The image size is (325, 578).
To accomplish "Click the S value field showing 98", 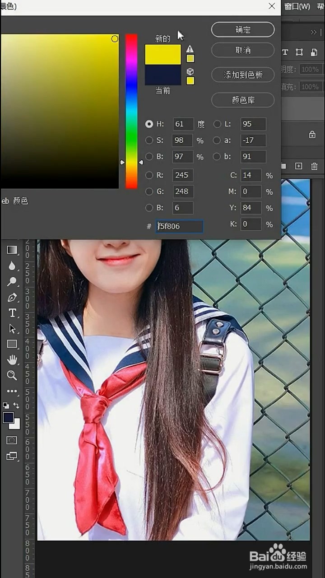I will [182, 140].
